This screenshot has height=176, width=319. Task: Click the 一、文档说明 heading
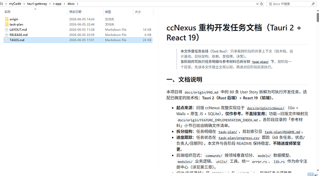184,80
